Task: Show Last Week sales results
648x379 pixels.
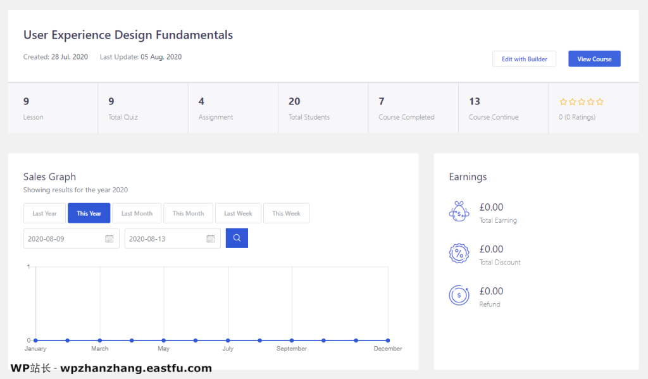Action: [x=238, y=213]
